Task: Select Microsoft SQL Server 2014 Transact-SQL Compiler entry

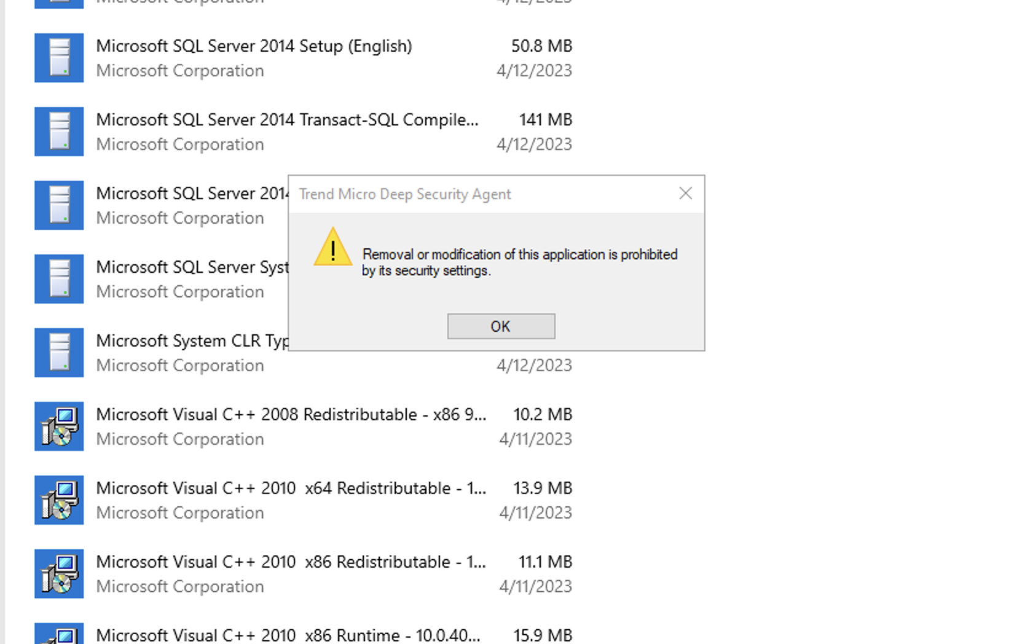Action: pyautogui.click(x=304, y=132)
